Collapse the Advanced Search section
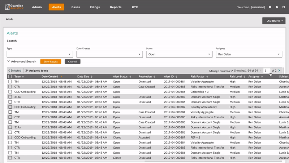This screenshot has width=289, height=163. click(x=22, y=62)
